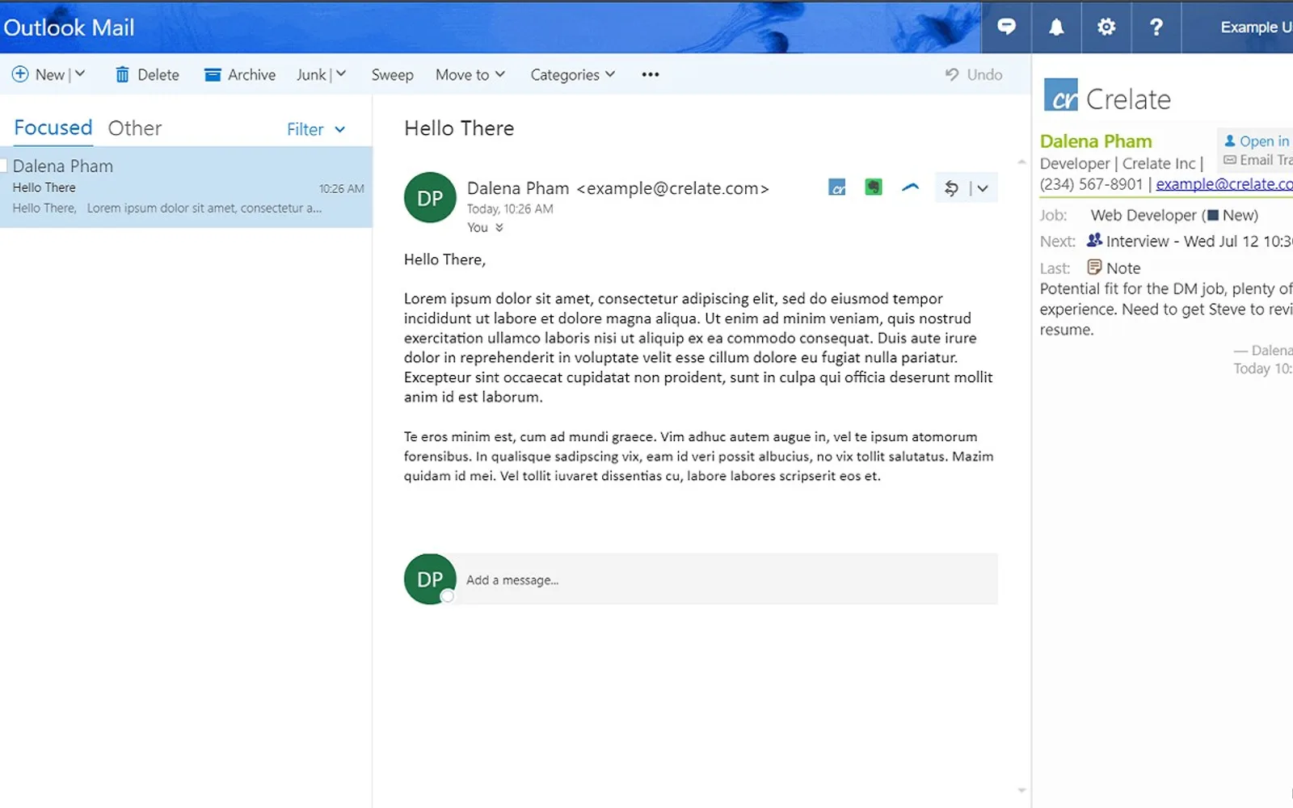Open the Example User account menu
Viewport: 1293px width, 808px height.
[x=1257, y=27]
